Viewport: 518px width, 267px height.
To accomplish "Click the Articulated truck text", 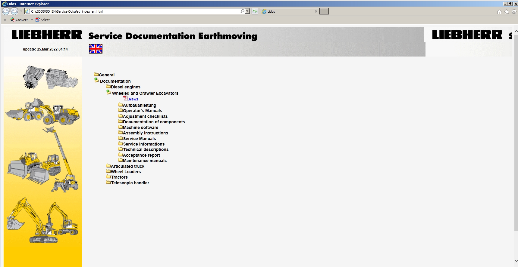I will point(128,166).
